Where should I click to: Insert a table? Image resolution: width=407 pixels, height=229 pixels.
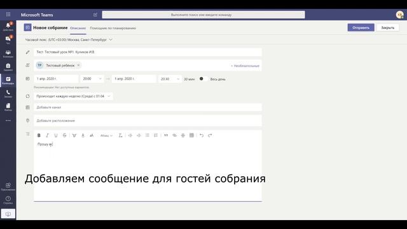click(191, 135)
